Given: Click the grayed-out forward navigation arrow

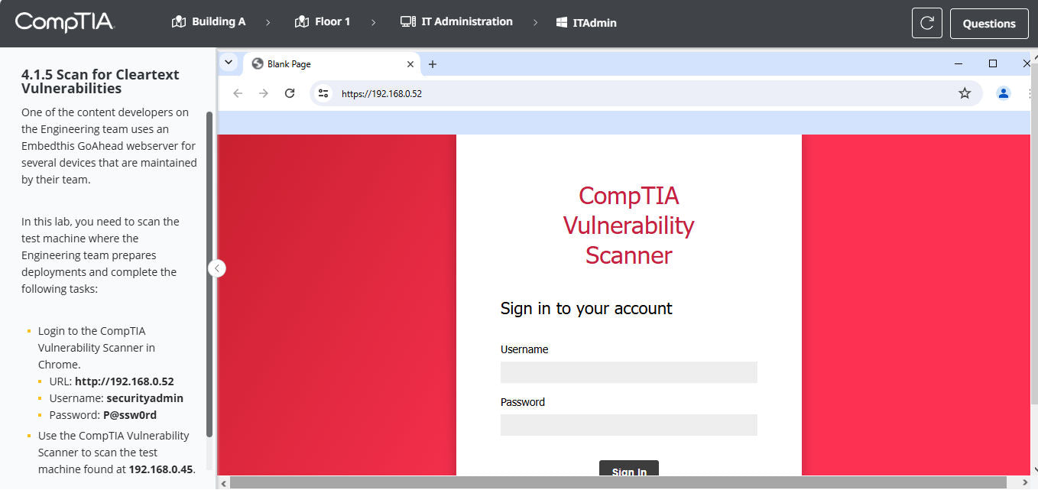Looking at the screenshot, I should pos(263,92).
